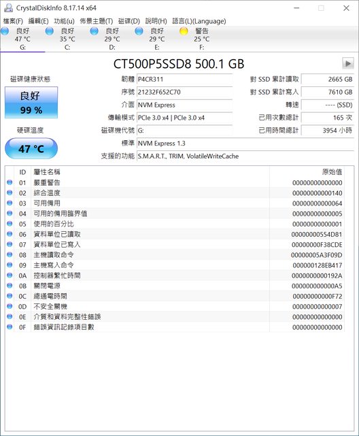
Task: Open the 語言(L)(Language) menu
Action: click(199, 21)
